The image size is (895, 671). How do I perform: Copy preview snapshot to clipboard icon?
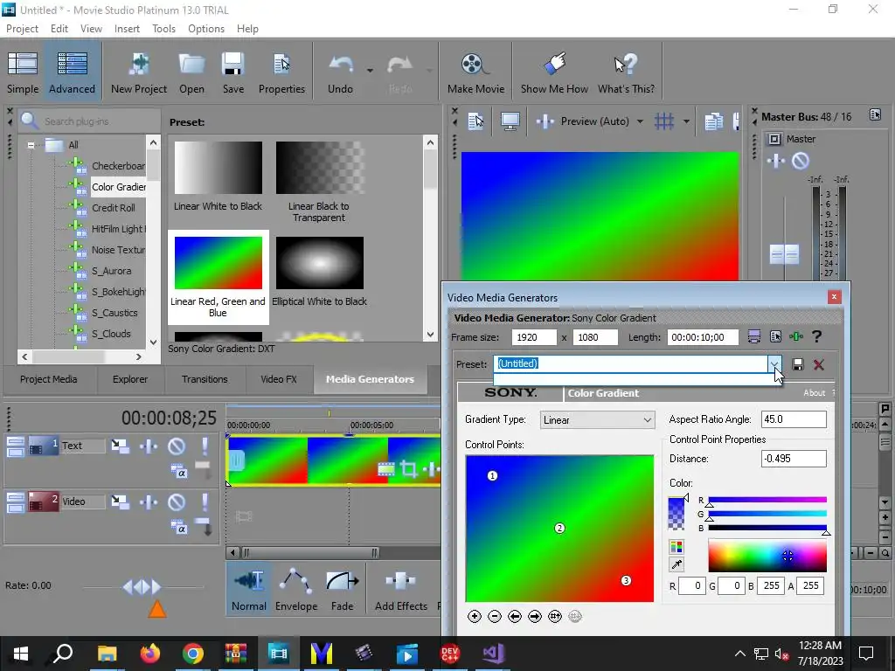click(713, 121)
